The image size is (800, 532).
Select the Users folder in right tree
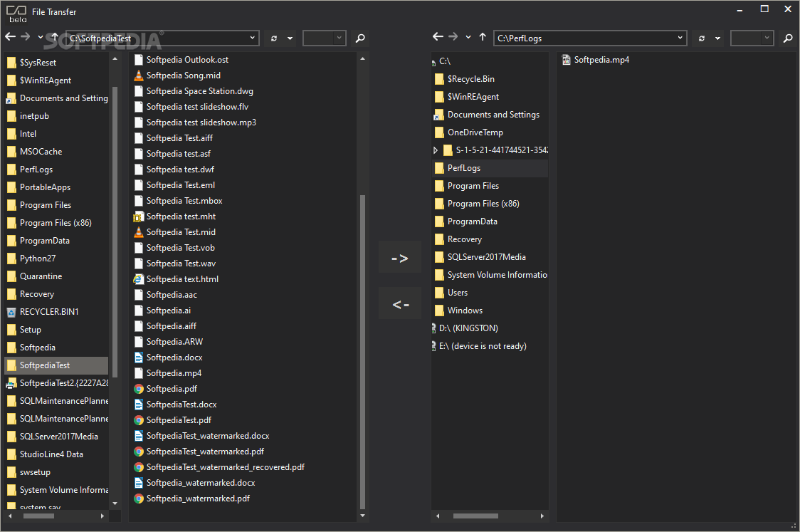(451, 293)
